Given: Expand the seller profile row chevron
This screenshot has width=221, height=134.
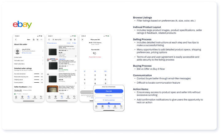Looking at the screenshot, I should [x=43, y=51].
